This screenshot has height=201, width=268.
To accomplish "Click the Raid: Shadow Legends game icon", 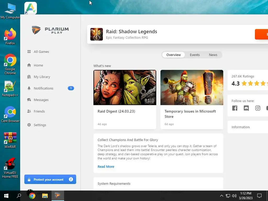I will pos(97,34).
